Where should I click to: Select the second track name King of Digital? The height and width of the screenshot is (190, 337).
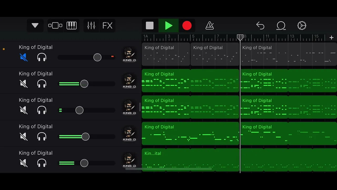point(36,74)
